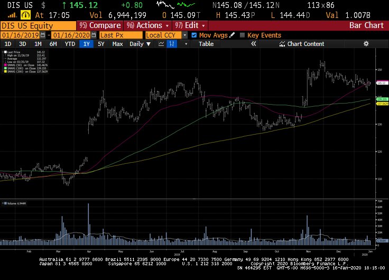
Task: Click the Volume legend square icon
Action: coord(5,203)
